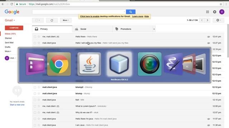Check the 12:10 pm mail.client.java email

point(35,100)
